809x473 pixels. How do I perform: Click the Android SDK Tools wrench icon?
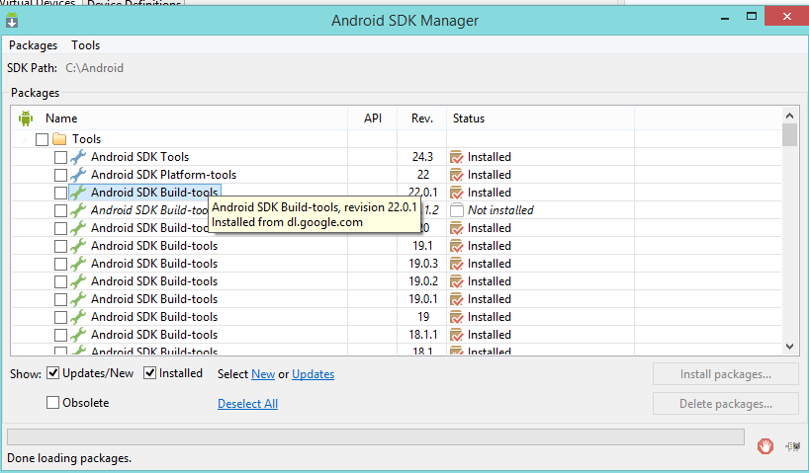click(x=79, y=157)
